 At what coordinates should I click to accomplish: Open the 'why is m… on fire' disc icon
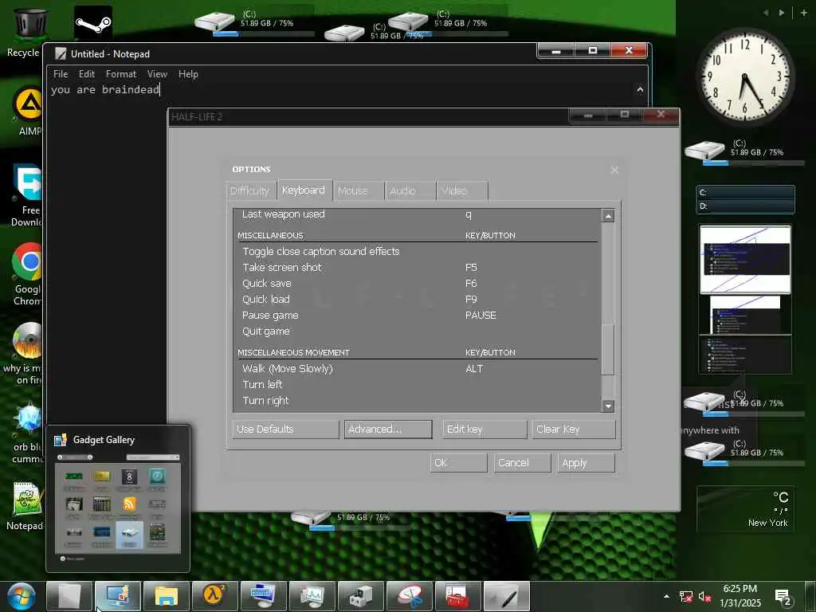[x=23, y=354]
